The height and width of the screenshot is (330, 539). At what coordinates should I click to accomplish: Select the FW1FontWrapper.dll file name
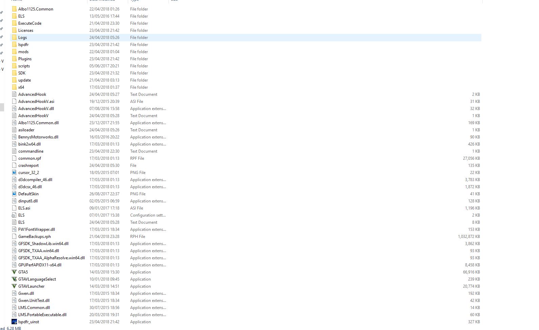coord(37,229)
